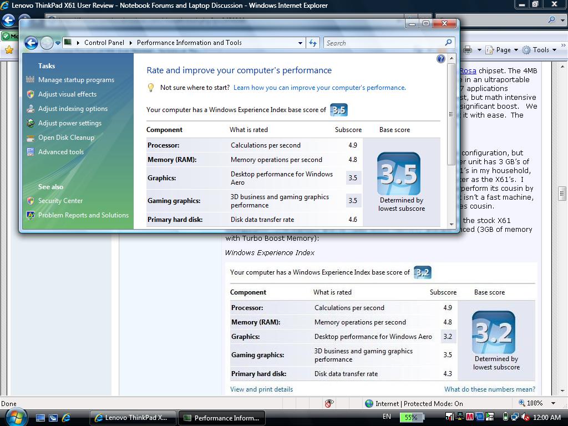
Task: Click the Print icon in Internet Explorer
Action: (x=468, y=50)
